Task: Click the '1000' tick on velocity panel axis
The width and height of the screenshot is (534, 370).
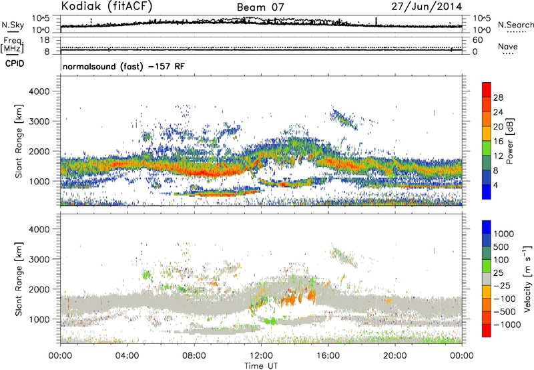Action: pos(39,319)
